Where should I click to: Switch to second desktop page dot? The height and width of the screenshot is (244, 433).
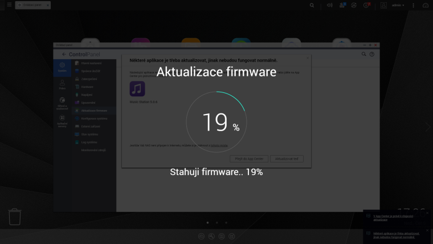point(217,223)
